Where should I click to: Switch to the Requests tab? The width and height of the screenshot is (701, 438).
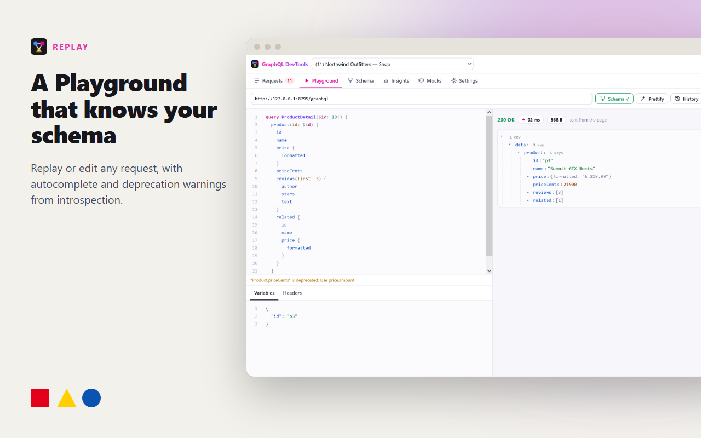(274, 81)
